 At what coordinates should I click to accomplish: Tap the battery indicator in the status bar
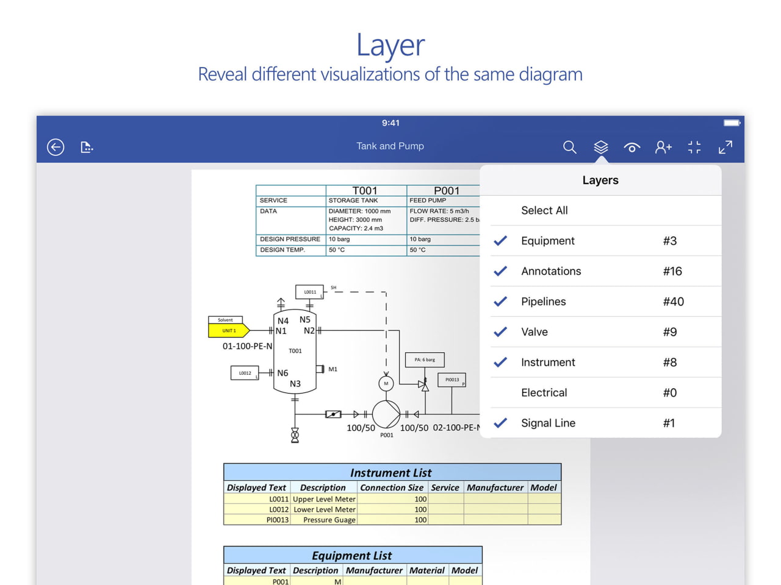(731, 122)
